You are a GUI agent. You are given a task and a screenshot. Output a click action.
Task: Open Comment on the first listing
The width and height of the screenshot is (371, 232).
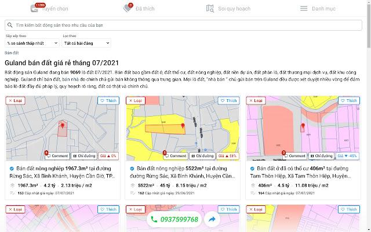[58, 156]
